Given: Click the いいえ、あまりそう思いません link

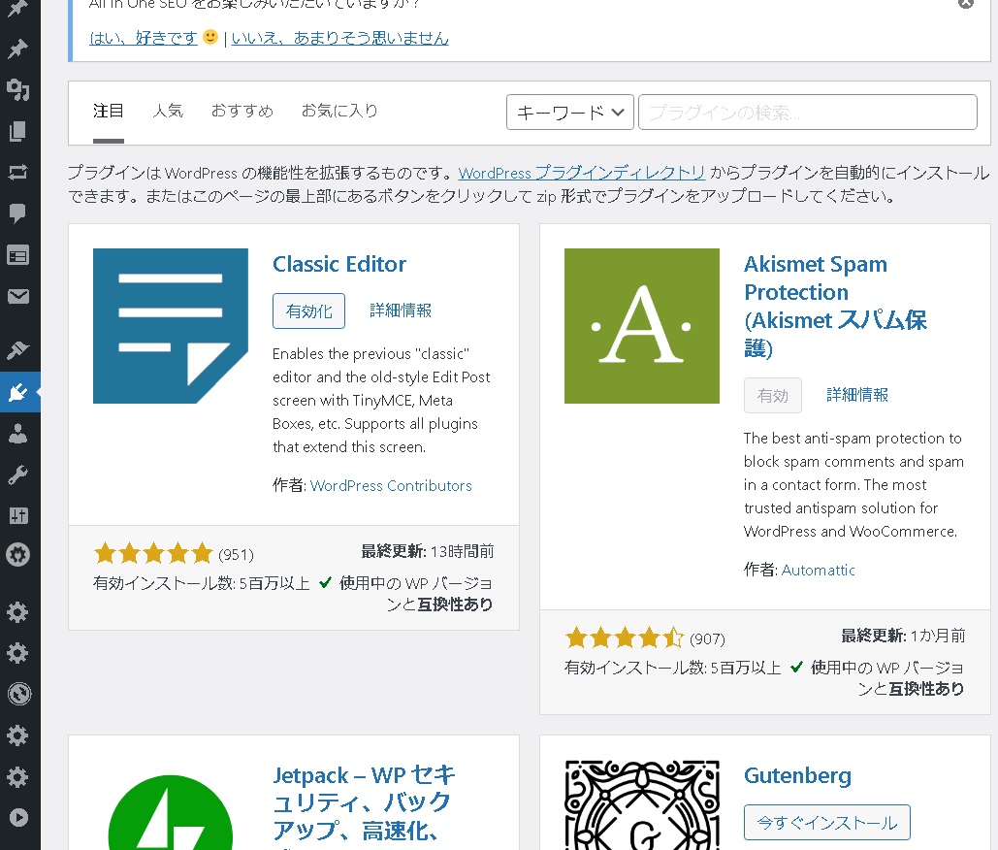Looking at the screenshot, I should pos(339,38).
